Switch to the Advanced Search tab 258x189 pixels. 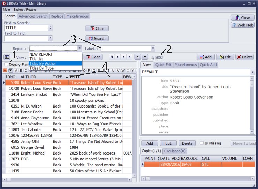click(33, 16)
